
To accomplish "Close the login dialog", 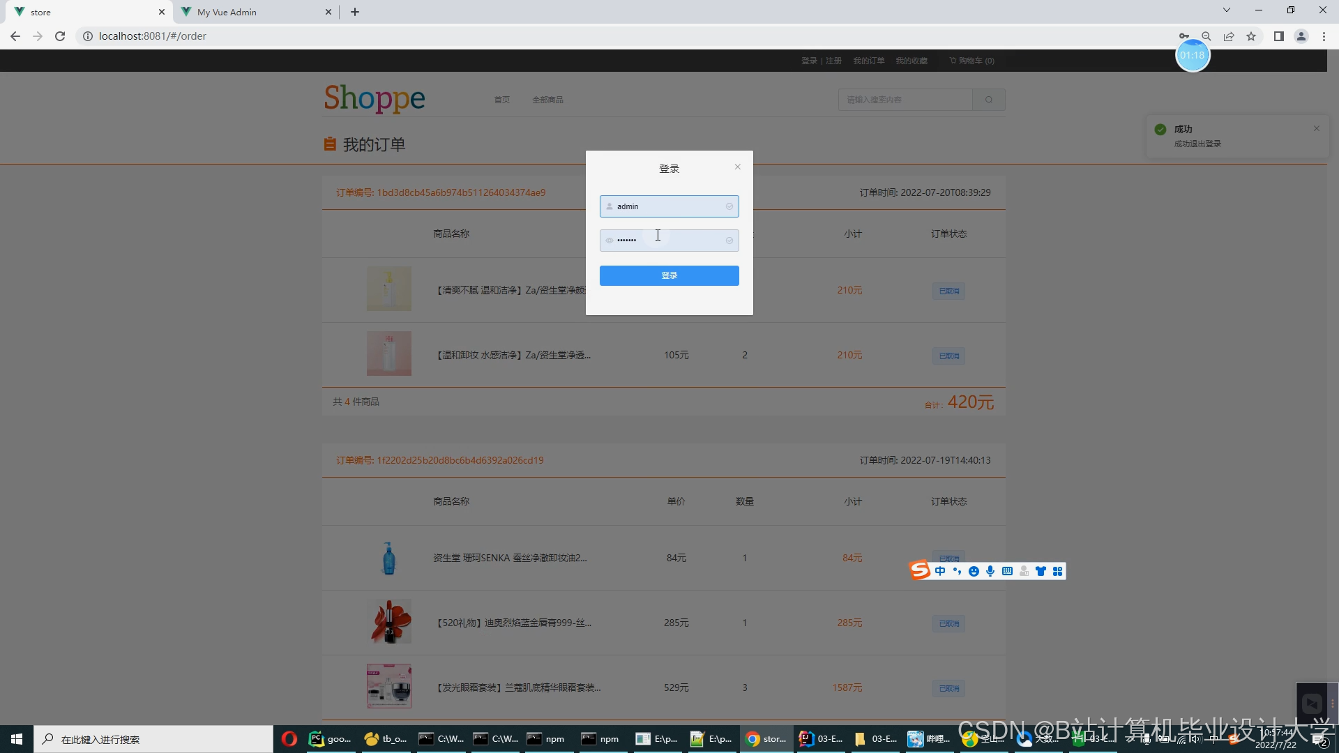I will (x=737, y=167).
